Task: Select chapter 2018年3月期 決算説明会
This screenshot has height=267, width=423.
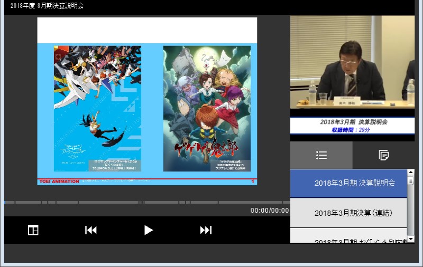Action: [x=348, y=183]
